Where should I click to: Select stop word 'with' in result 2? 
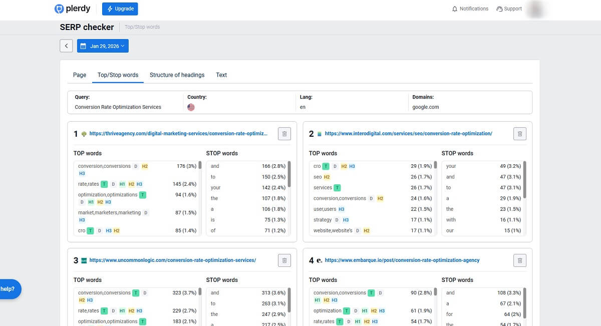(x=451, y=220)
